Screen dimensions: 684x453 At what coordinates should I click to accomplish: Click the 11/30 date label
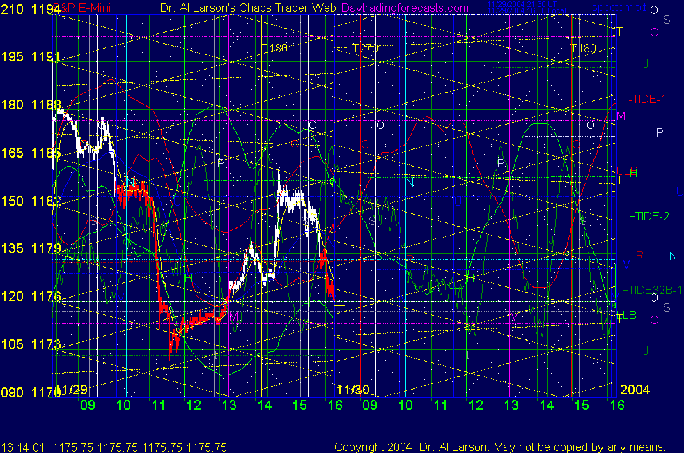click(x=353, y=390)
